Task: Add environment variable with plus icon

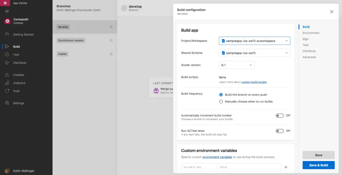Action: click(286, 167)
